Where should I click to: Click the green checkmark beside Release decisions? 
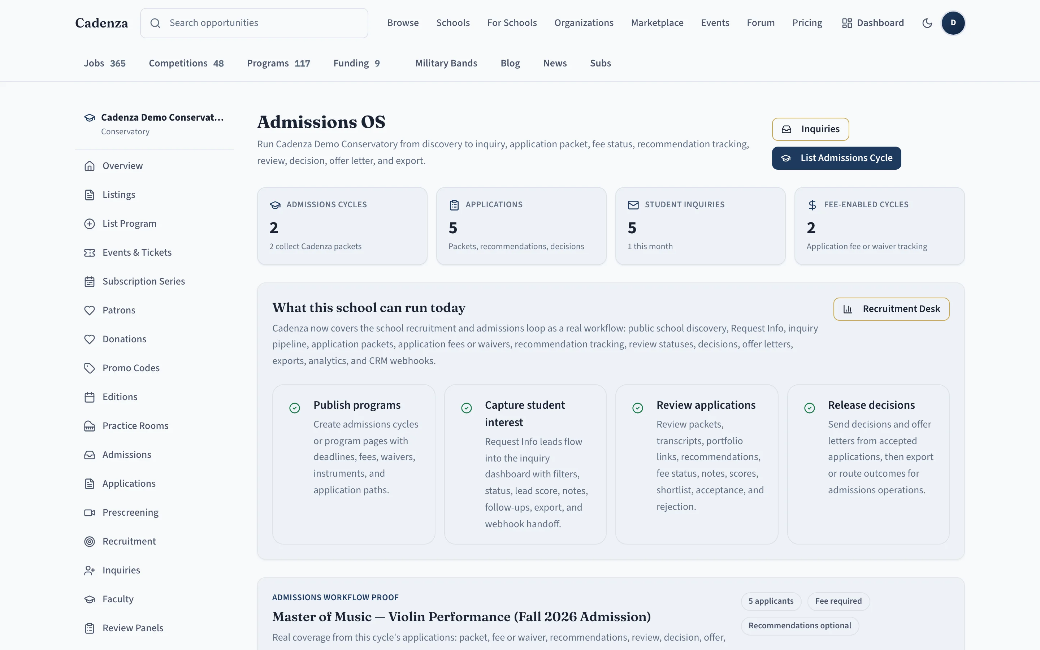809,408
